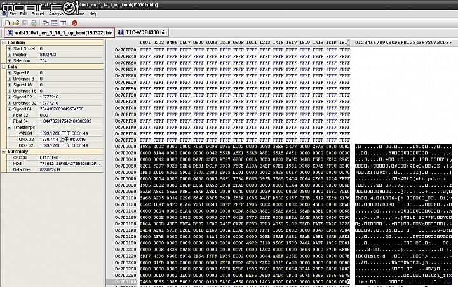The width and height of the screenshot is (458, 287).
Task: Click the ASCII column header 0123456789ABCDEF
Action: click(403, 43)
